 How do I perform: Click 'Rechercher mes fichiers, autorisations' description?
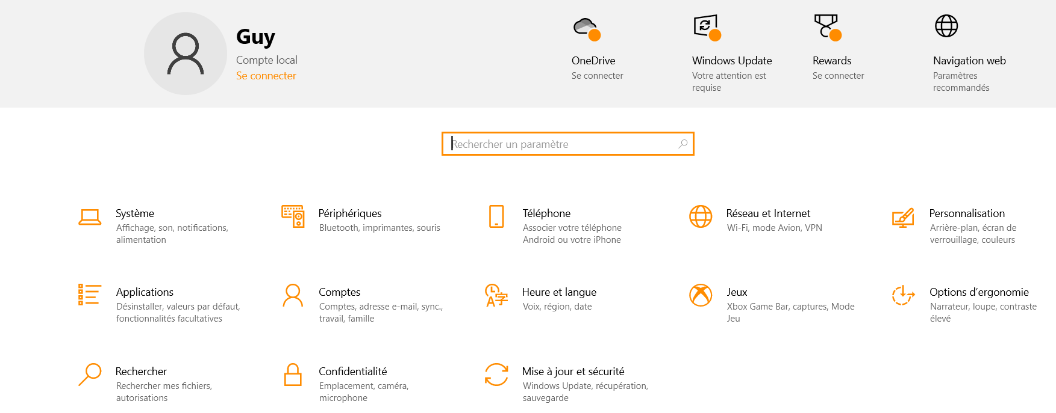point(164,392)
